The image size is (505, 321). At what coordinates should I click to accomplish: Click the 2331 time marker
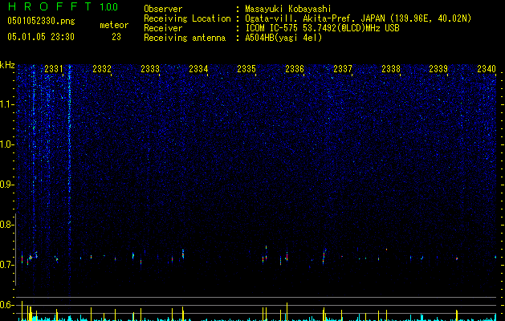pos(54,68)
